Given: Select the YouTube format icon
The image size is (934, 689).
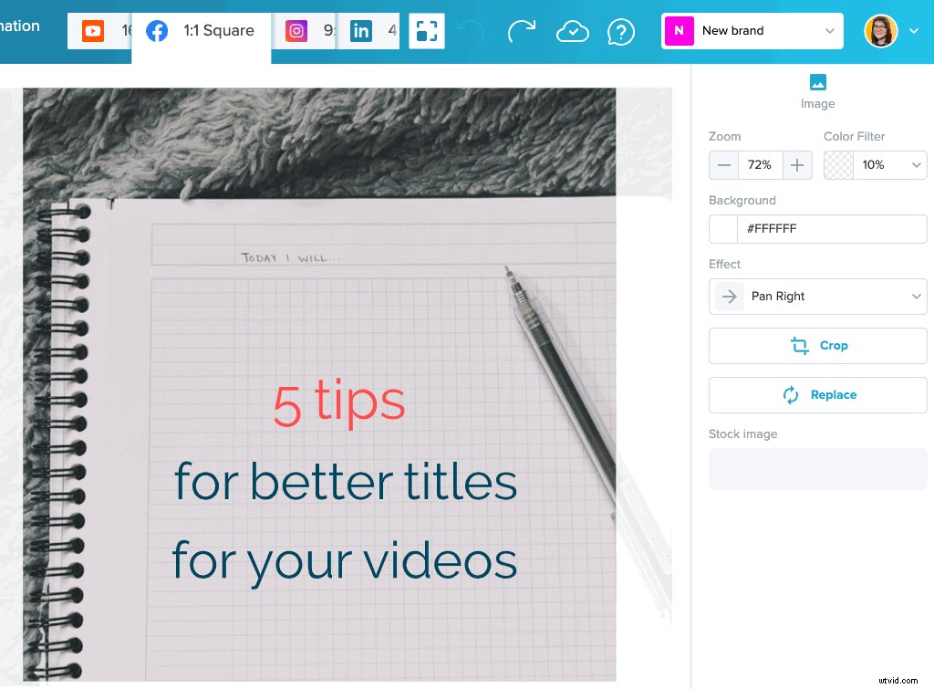Looking at the screenshot, I should [x=92, y=30].
